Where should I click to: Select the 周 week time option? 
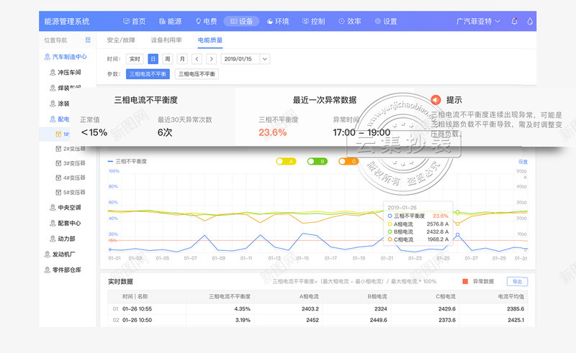pyautogui.click(x=168, y=59)
